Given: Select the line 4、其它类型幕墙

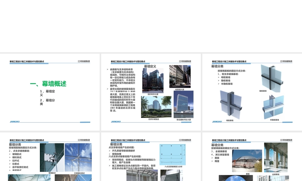Looking at the screenshot, I should click(220, 155).
